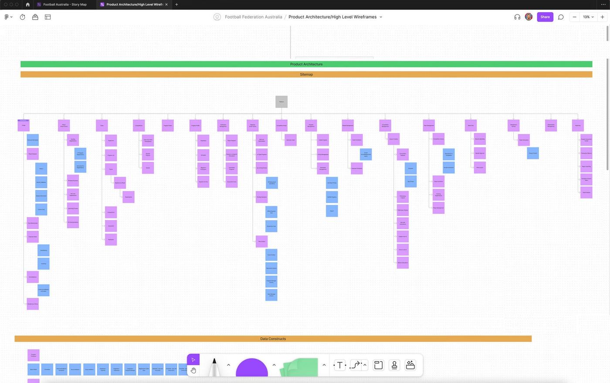Select the orange Data Constructs banner
The width and height of the screenshot is (610, 383).
coord(273,339)
